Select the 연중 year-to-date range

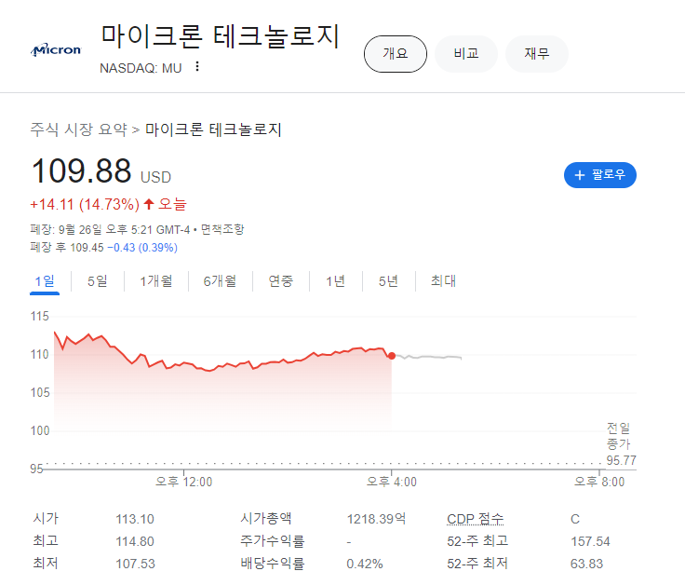click(x=280, y=281)
